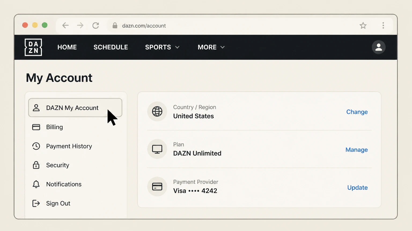This screenshot has height=231, width=412.
Task: Click the browser forward arrow
Action: (80, 25)
